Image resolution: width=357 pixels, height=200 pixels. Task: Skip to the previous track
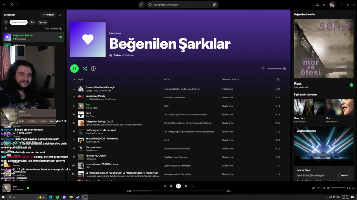tap(171, 186)
